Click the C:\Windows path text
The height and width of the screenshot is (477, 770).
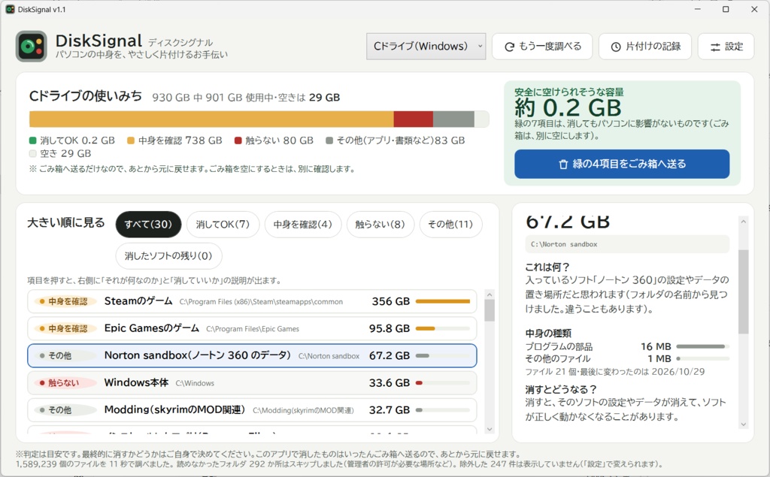pyautogui.click(x=195, y=383)
